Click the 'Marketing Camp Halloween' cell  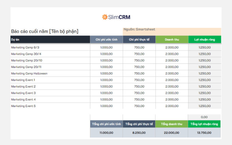pos(29,73)
